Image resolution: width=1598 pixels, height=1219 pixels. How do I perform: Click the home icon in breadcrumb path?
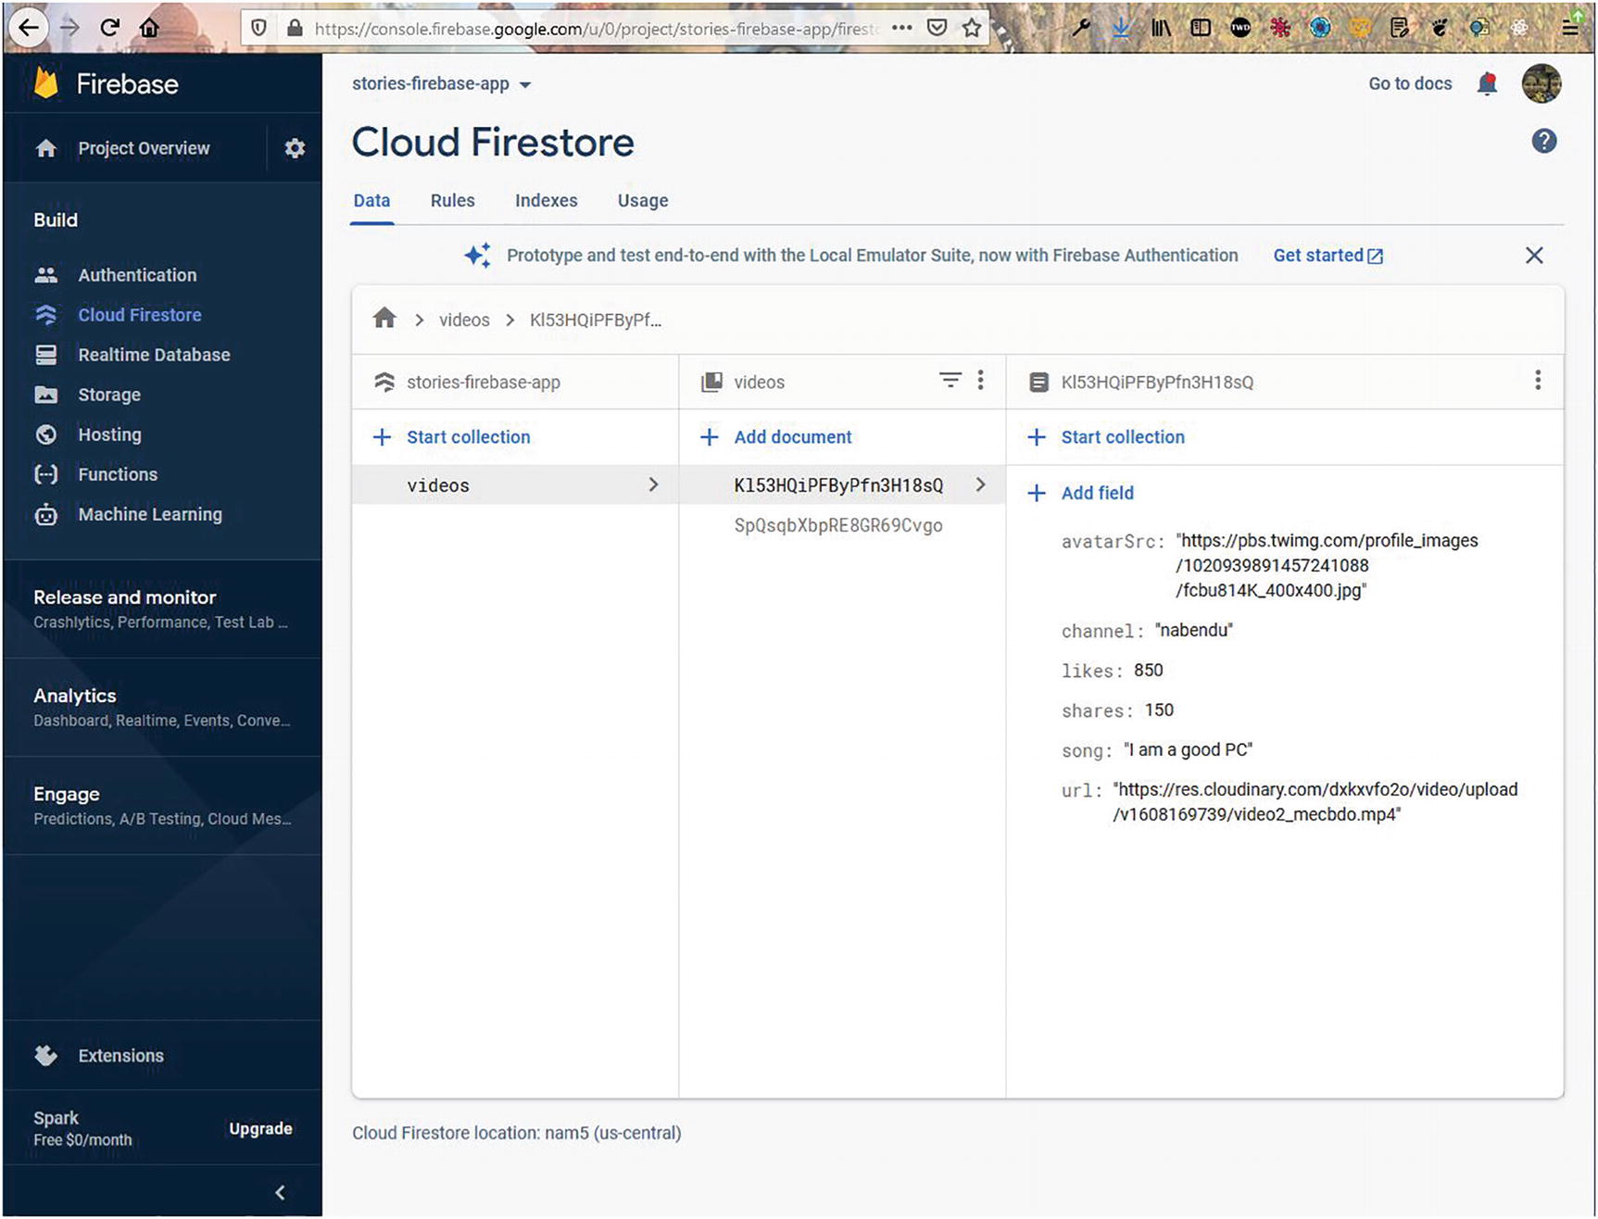(384, 320)
